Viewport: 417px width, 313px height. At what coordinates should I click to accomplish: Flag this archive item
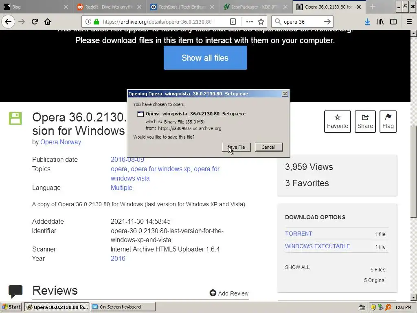[x=388, y=121]
